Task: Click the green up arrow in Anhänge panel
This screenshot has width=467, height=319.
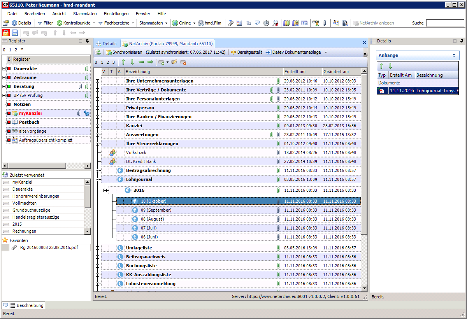Action: pyautogui.click(x=382, y=66)
